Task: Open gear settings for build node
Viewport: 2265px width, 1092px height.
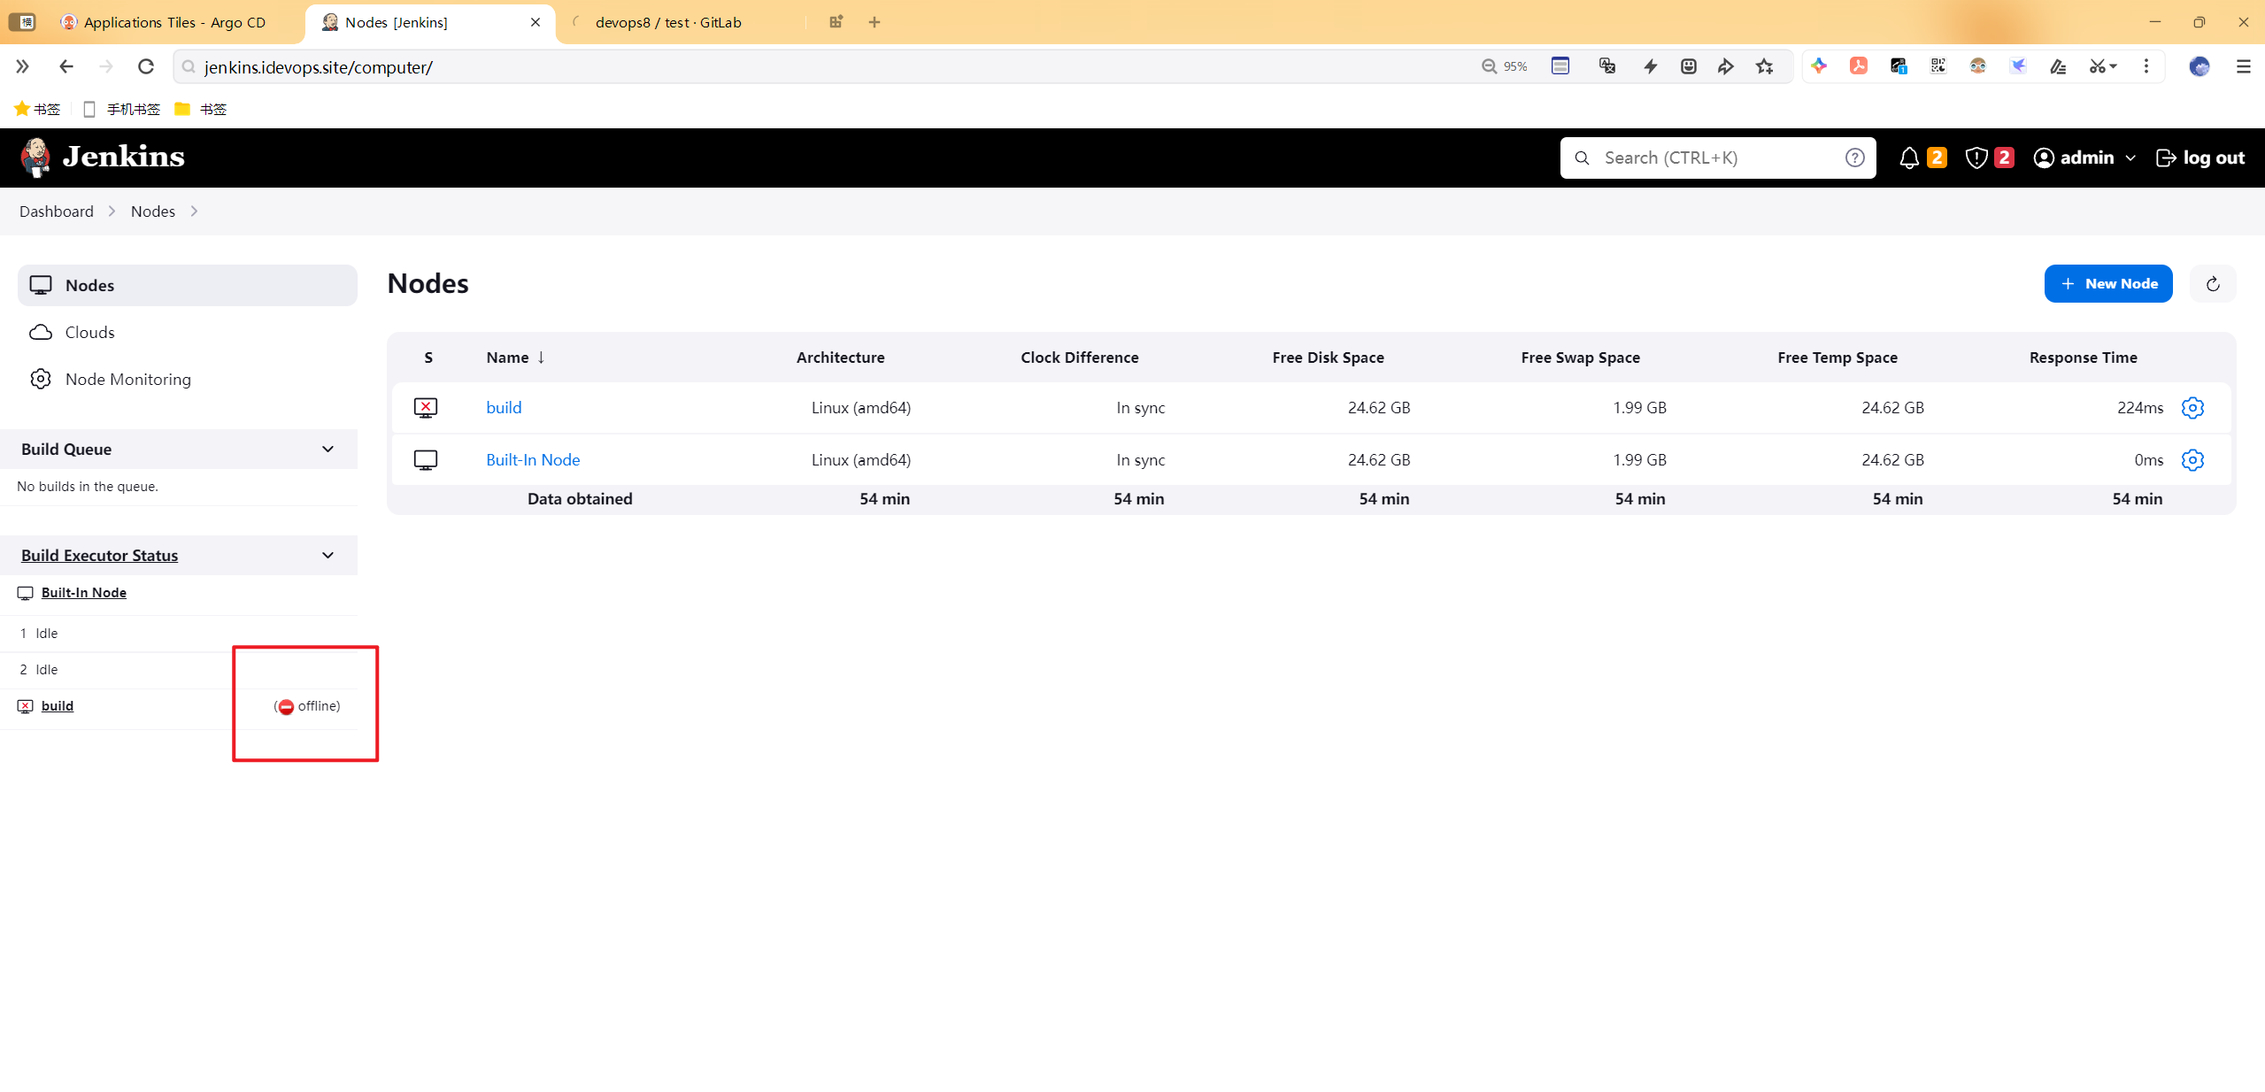Action: (x=2192, y=408)
